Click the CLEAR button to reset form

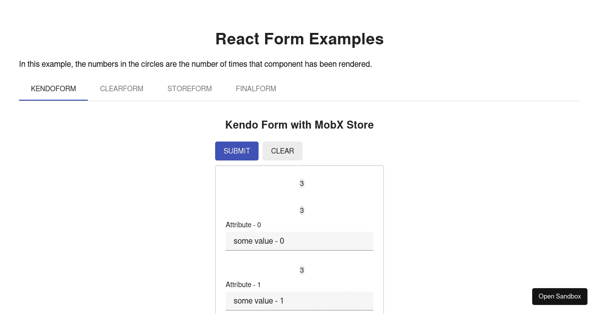pyautogui.click(x=282, y=151)
